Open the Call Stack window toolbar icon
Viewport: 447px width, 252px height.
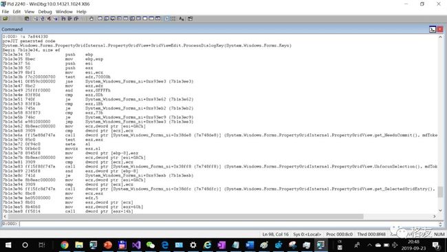132,19
